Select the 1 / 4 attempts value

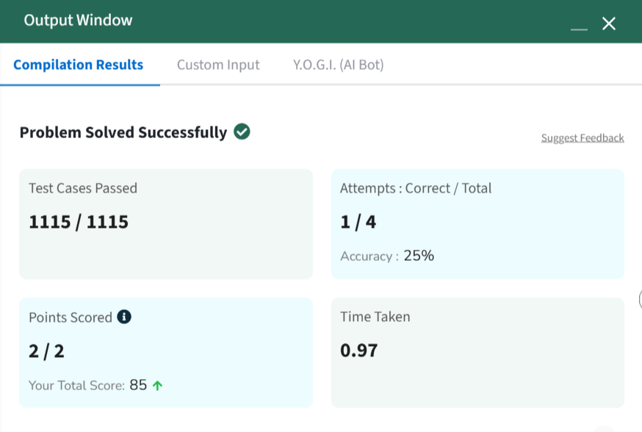[358, 222]
